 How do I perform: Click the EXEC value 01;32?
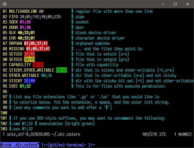[x=25, y=86]
